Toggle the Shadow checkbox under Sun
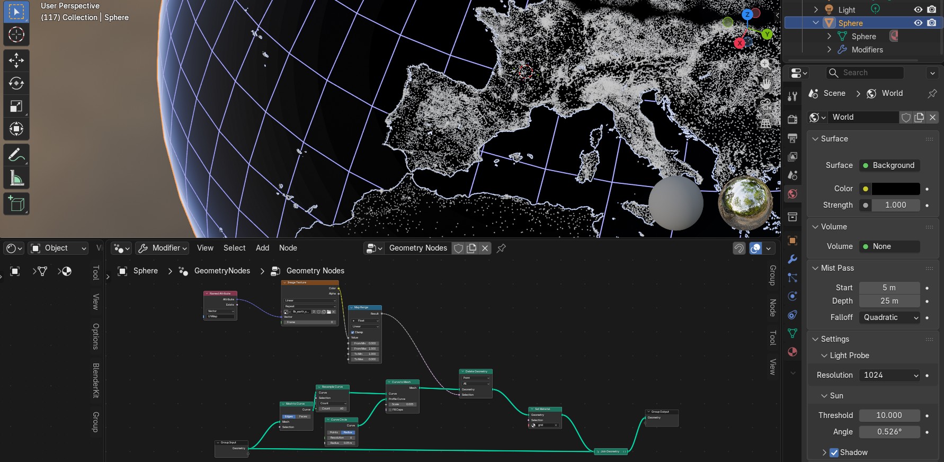 coord(834,452)
